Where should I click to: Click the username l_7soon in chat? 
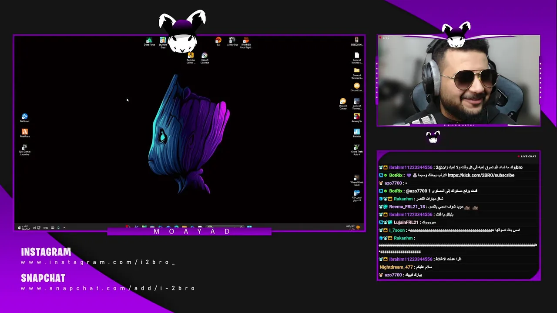397,230
